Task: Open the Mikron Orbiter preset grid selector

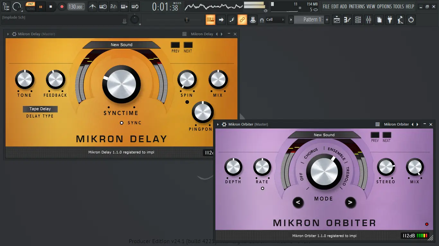Action: tap(378, 124)
